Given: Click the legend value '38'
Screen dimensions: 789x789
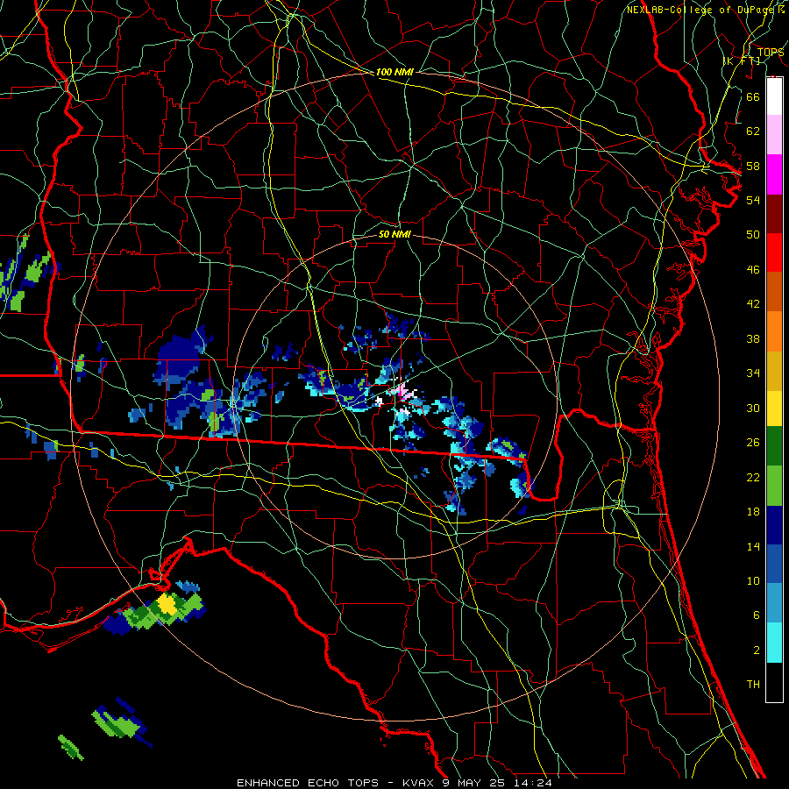Looking at the screenshot, I should point(753,338).
